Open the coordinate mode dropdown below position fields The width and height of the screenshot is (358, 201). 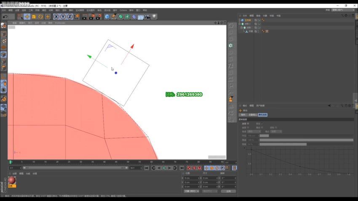pos(192,191)
